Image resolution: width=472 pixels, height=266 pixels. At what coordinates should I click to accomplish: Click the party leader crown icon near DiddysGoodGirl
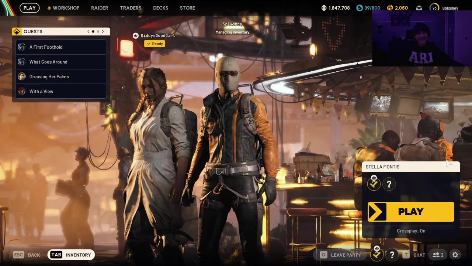135,35
